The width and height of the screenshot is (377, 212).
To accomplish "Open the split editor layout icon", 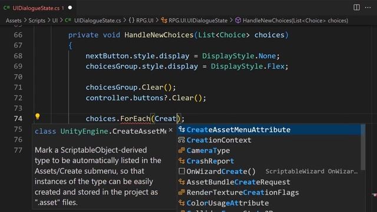I will [x=356, y=8].
